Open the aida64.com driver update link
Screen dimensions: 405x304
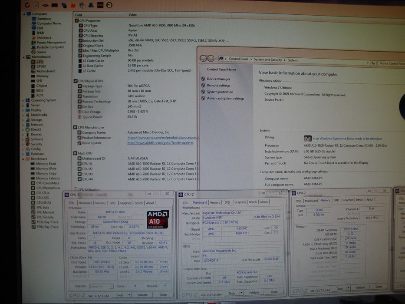click(161, 143)
